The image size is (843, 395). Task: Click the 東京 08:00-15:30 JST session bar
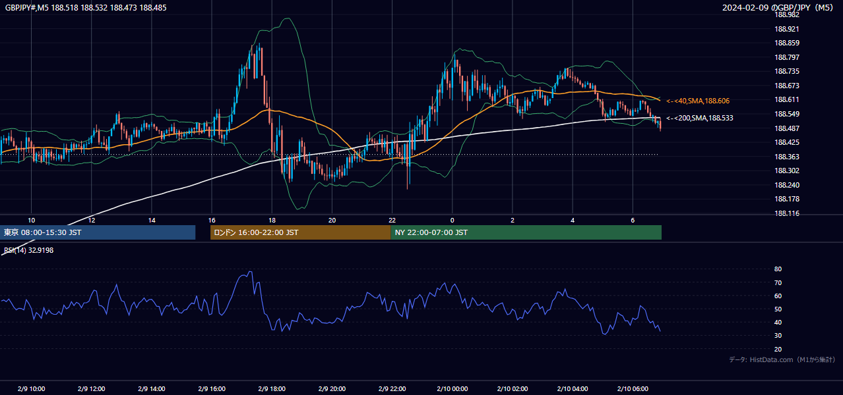click(x=98, y=232)
